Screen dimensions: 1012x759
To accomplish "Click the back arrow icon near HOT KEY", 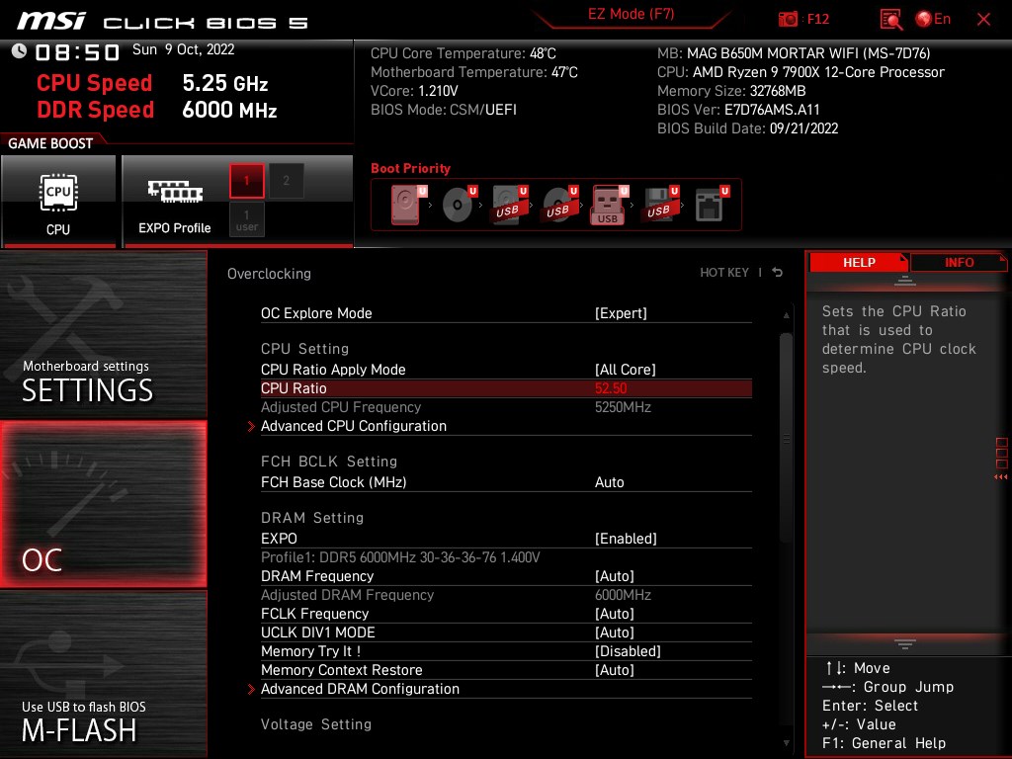I will pyautogui.click(x=777, y=273).
